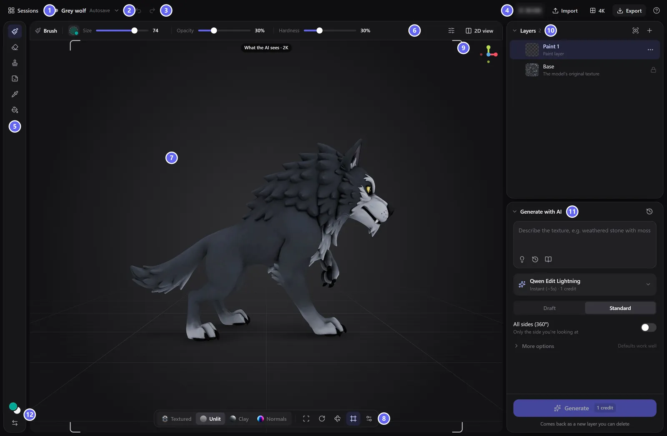Click the Redo arrow

pos(152,10)
